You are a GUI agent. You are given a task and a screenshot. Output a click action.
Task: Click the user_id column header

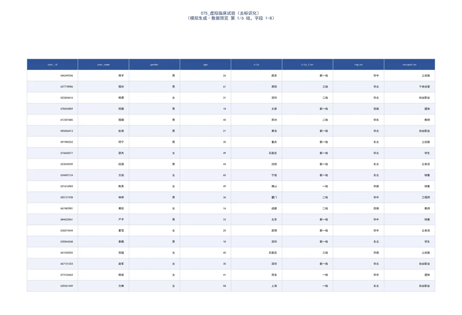tap(52, 65)
